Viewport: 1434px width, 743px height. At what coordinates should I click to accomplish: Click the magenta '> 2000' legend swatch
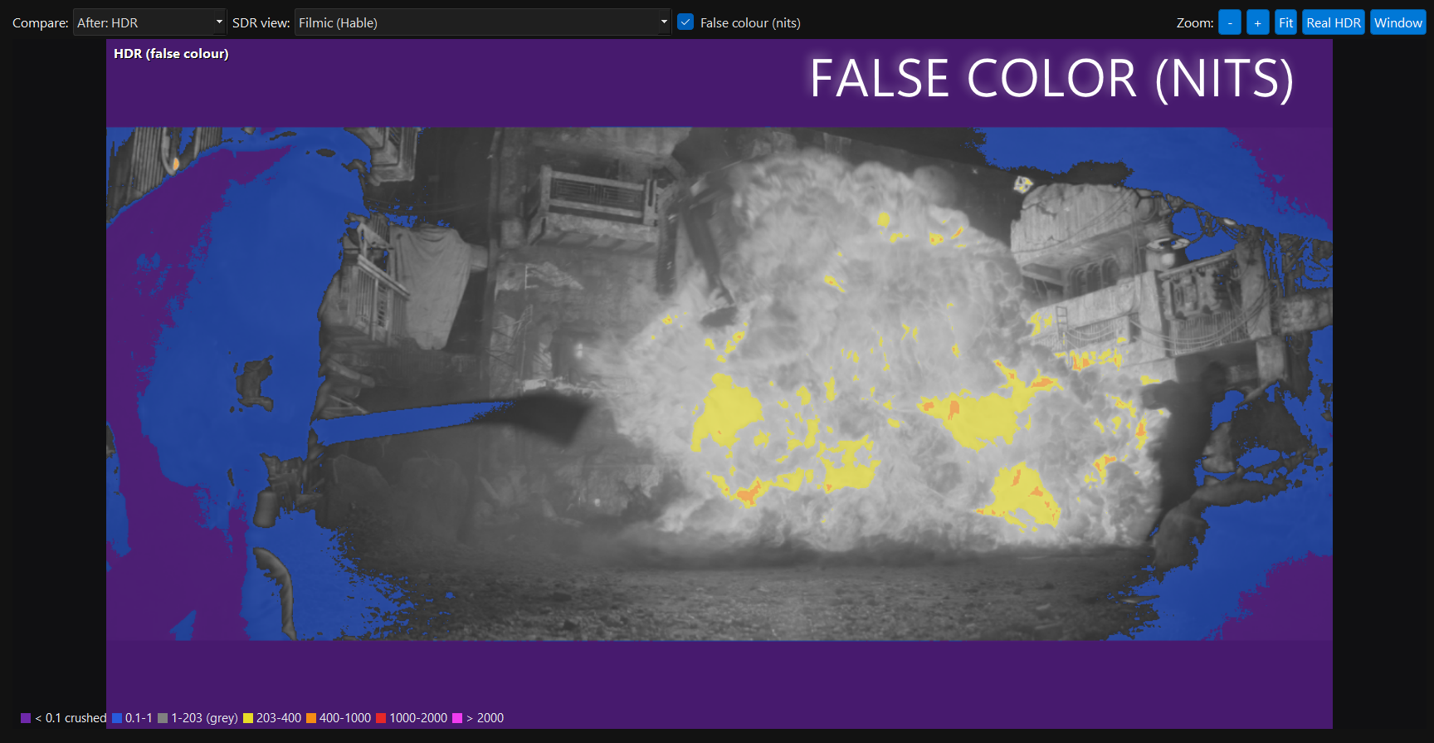click(457, 718)
